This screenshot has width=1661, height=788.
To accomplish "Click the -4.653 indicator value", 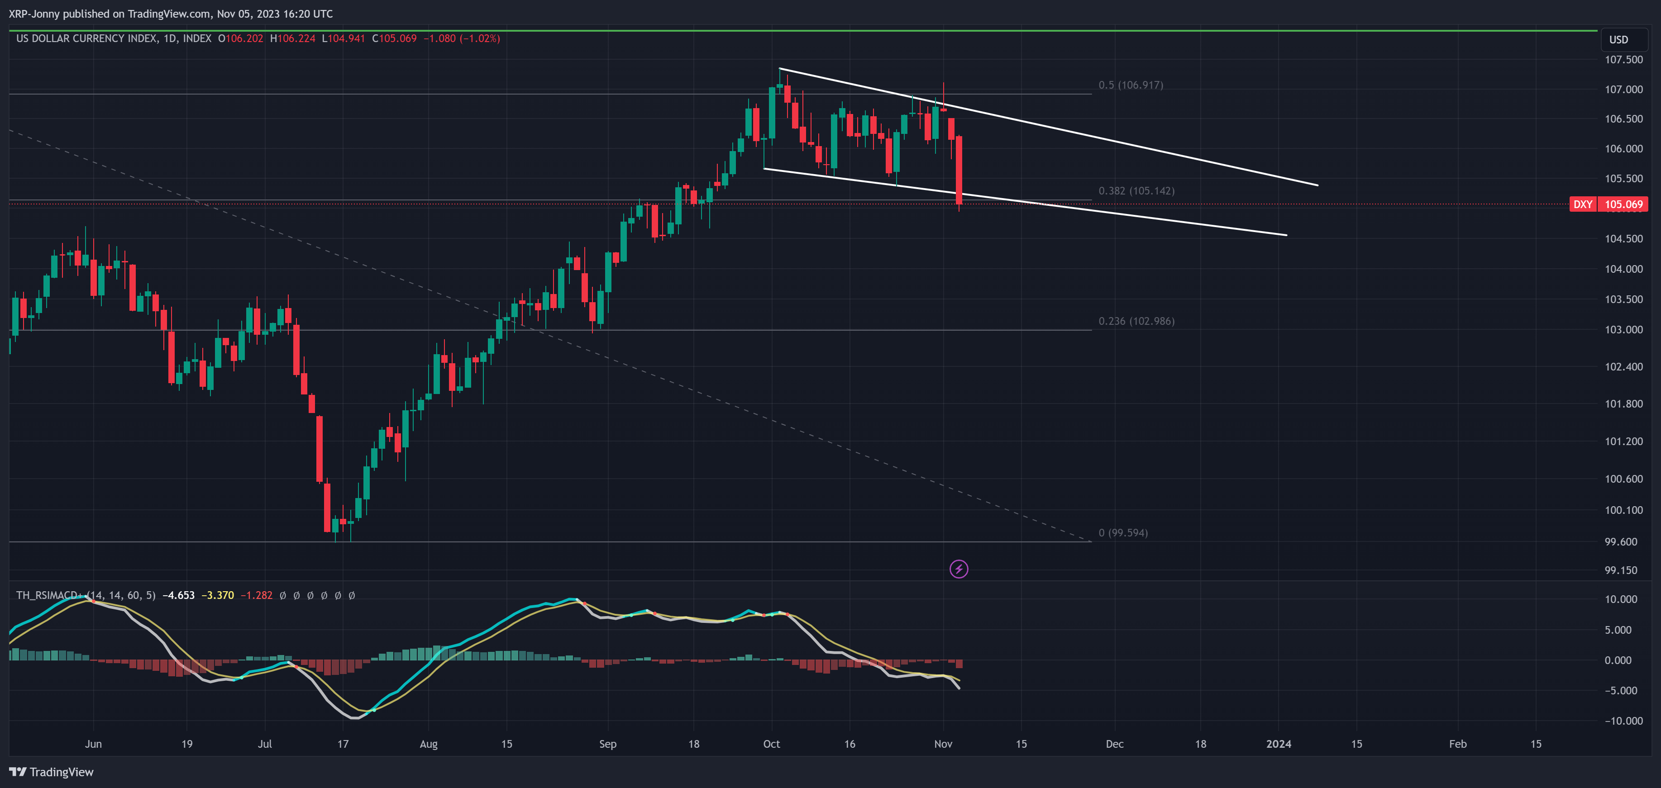I will [x=179, y=595].
